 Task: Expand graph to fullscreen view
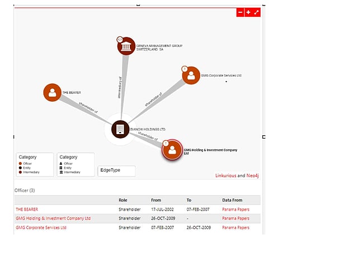[x=256, y=12]
